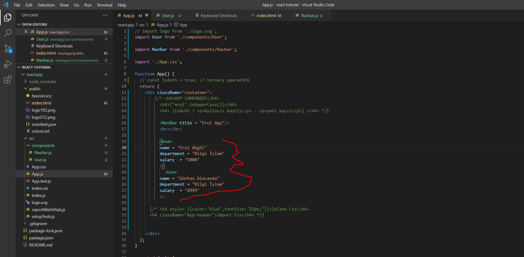This screenshot has width=524, height=257.
Task: Close App.js in Open Editors list
Action: click(x=26, y=32)
